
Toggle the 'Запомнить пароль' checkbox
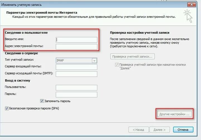42,101
